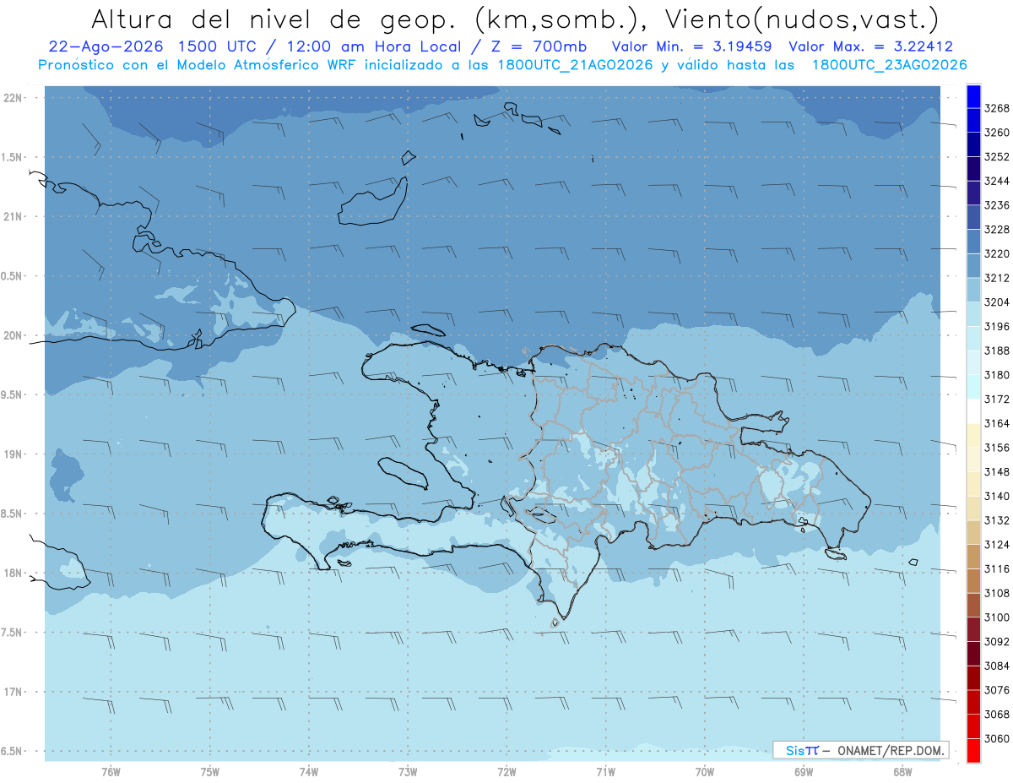This screenshot has width=1013, height=783.
Task: Click the legend value 3268
Action: click(x=996, y=108)
